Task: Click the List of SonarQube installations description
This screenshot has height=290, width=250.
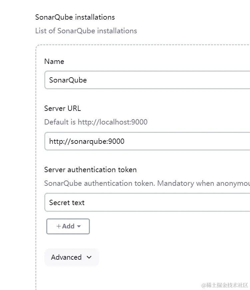Action: pos(86,31)
